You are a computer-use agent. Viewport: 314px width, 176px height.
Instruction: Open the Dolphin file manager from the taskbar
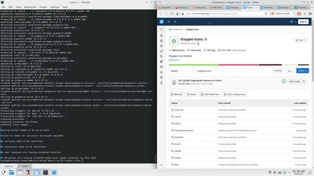point(11,173)
